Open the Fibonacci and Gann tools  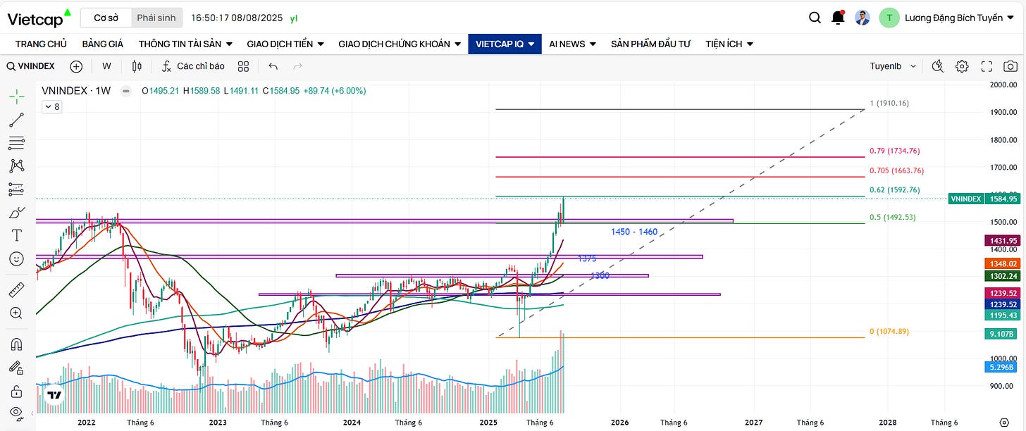(x=16, y=143)
